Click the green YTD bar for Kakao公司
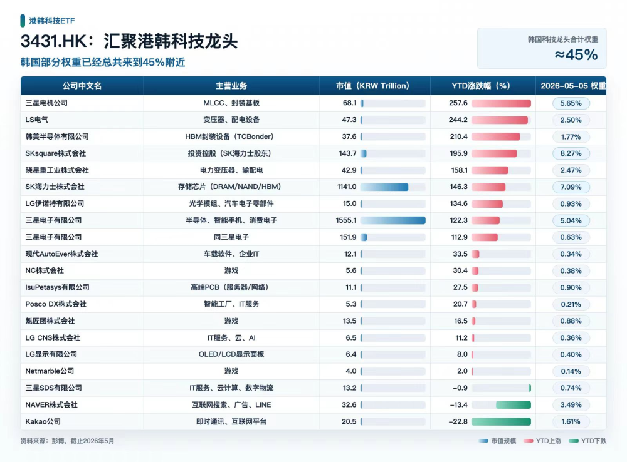This screenshot has height=462, width=627. 501,421
